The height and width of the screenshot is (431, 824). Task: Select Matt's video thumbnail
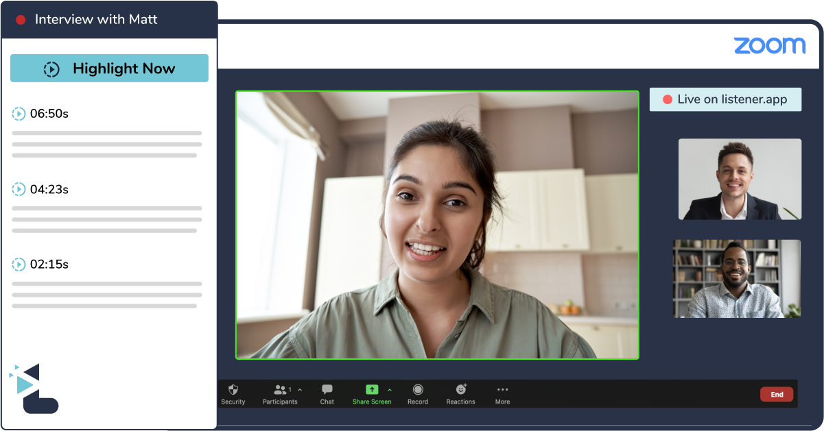point(740,180)
